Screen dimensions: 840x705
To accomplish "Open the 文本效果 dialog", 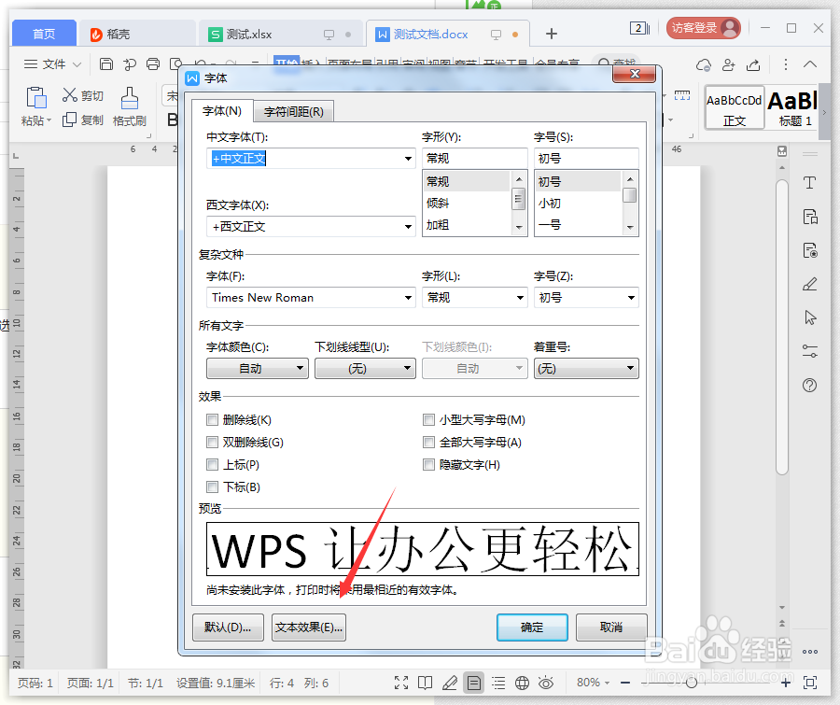I will point(309,627).
